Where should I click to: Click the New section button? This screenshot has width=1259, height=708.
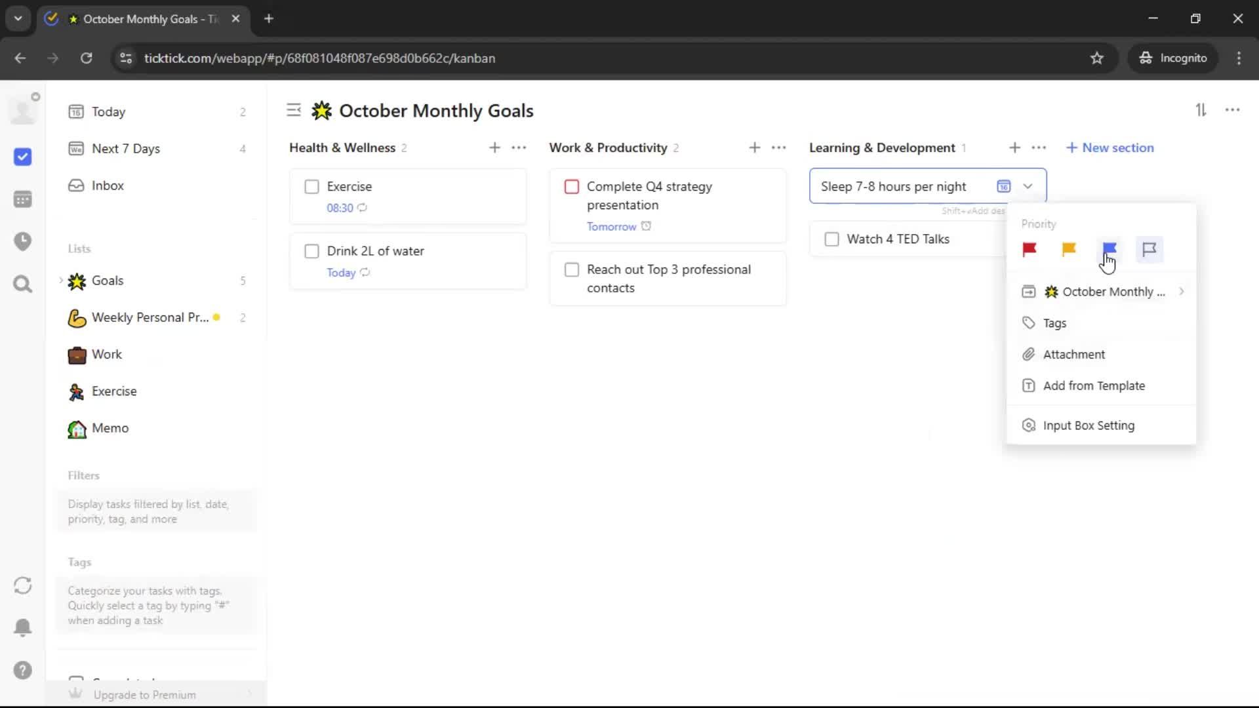(1109, 148)
